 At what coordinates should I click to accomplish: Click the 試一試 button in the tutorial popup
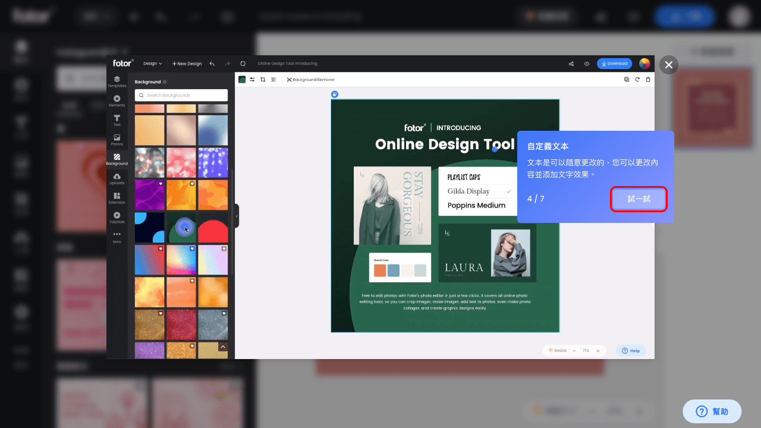click(639, 199)
